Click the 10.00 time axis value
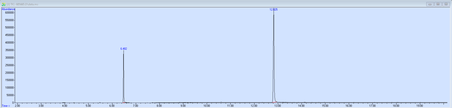 click(206, 106)
